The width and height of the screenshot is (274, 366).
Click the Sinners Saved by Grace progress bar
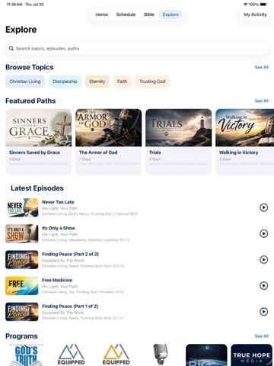click(x=39, y=164)
